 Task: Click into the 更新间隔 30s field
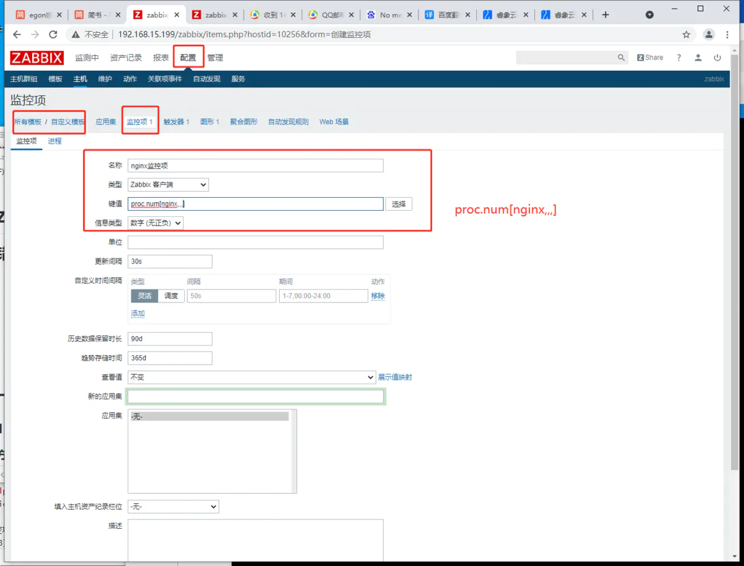(170, 262)
